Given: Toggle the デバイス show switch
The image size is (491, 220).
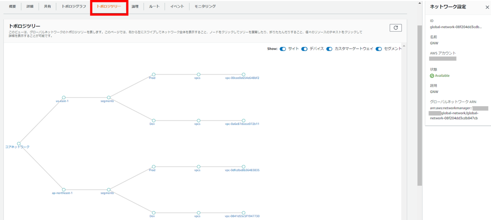Looking at the screenshot, I should click(x=304, y=49).
